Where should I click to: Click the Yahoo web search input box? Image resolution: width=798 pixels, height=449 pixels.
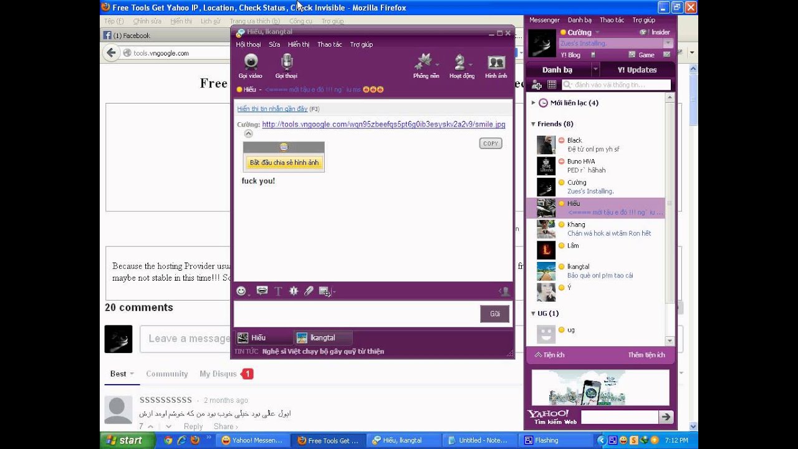point(620,417)
